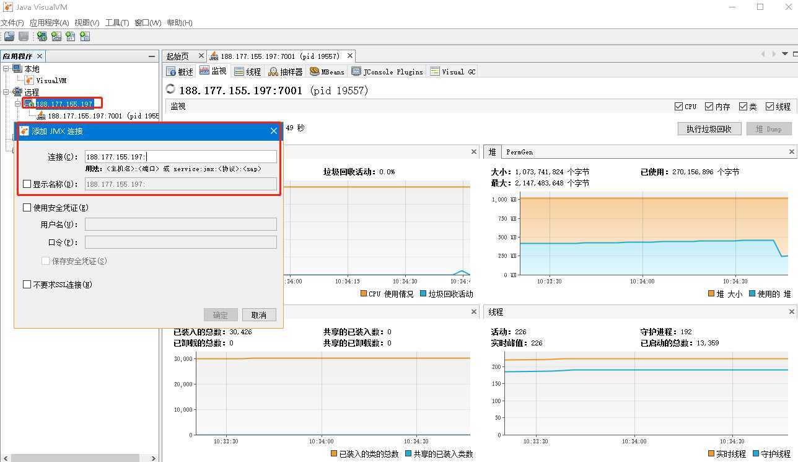Collapse the 188.177.155.197 host node

(18, 104)
